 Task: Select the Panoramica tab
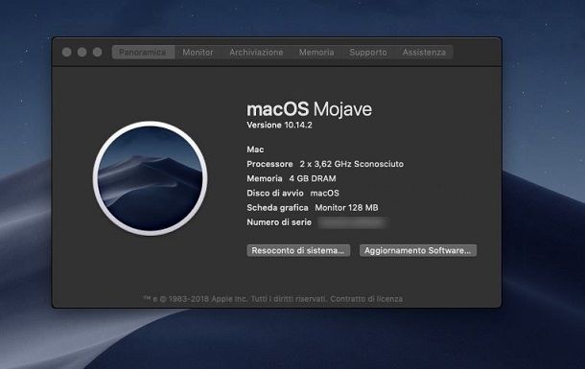143,52
